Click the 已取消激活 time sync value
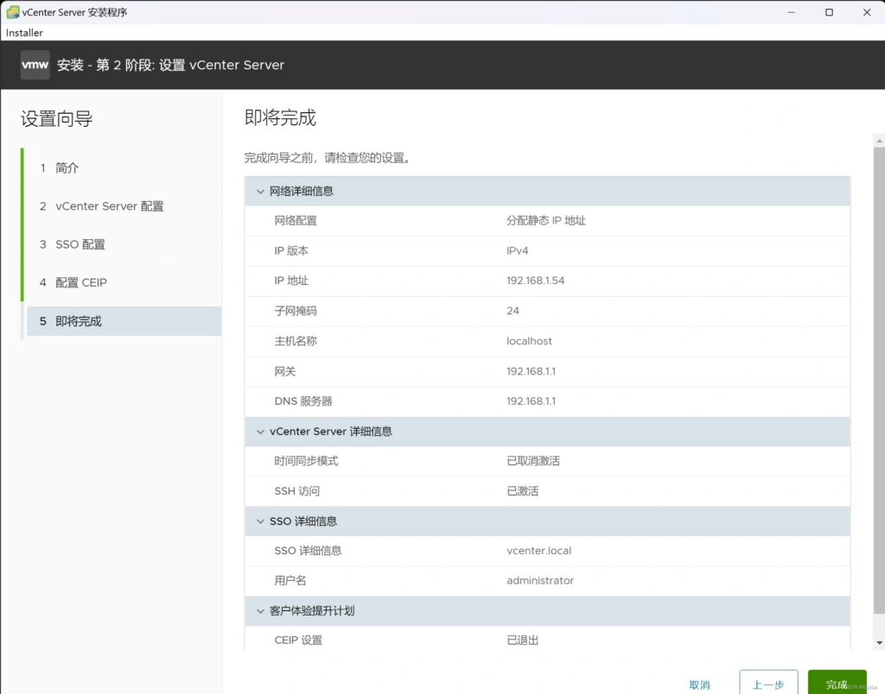The height and width of the screenshot is (694, 885). (532, 461)
